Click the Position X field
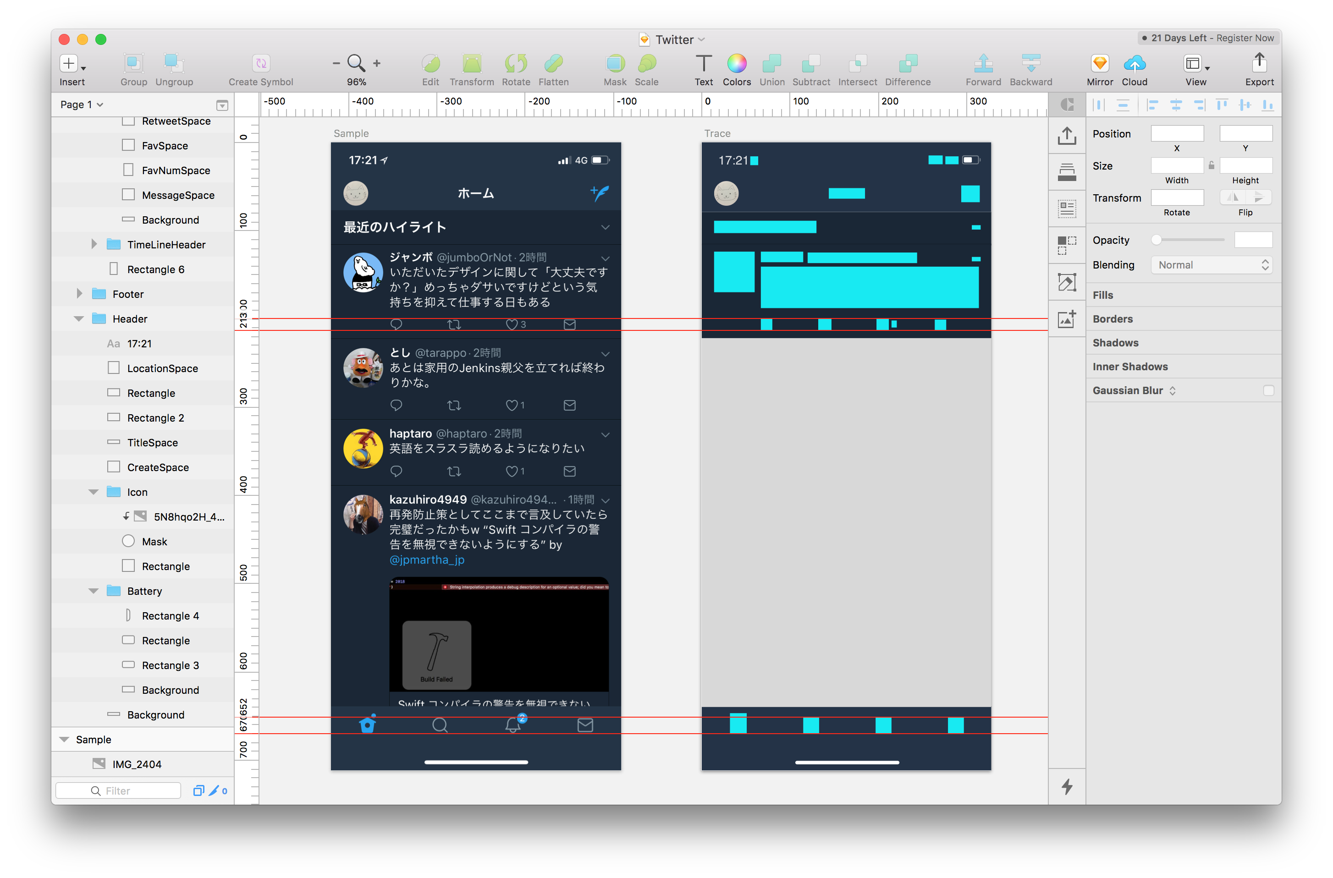 point(1177,133)
